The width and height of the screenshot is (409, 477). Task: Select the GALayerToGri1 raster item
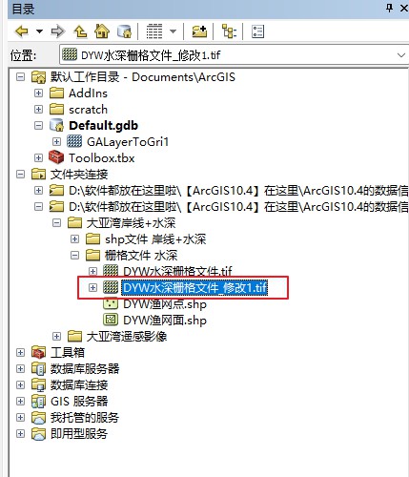(x=128, y=141)
